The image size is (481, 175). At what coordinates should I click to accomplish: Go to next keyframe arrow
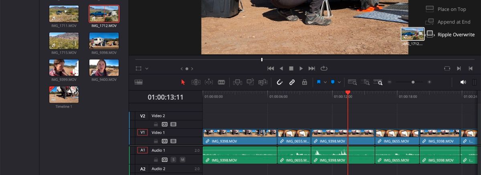tap(192, 69)
